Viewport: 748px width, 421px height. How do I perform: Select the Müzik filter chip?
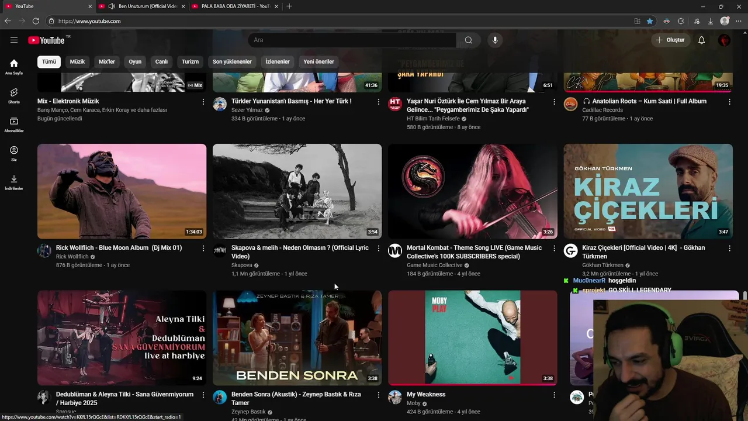click(x=77, y=61)
